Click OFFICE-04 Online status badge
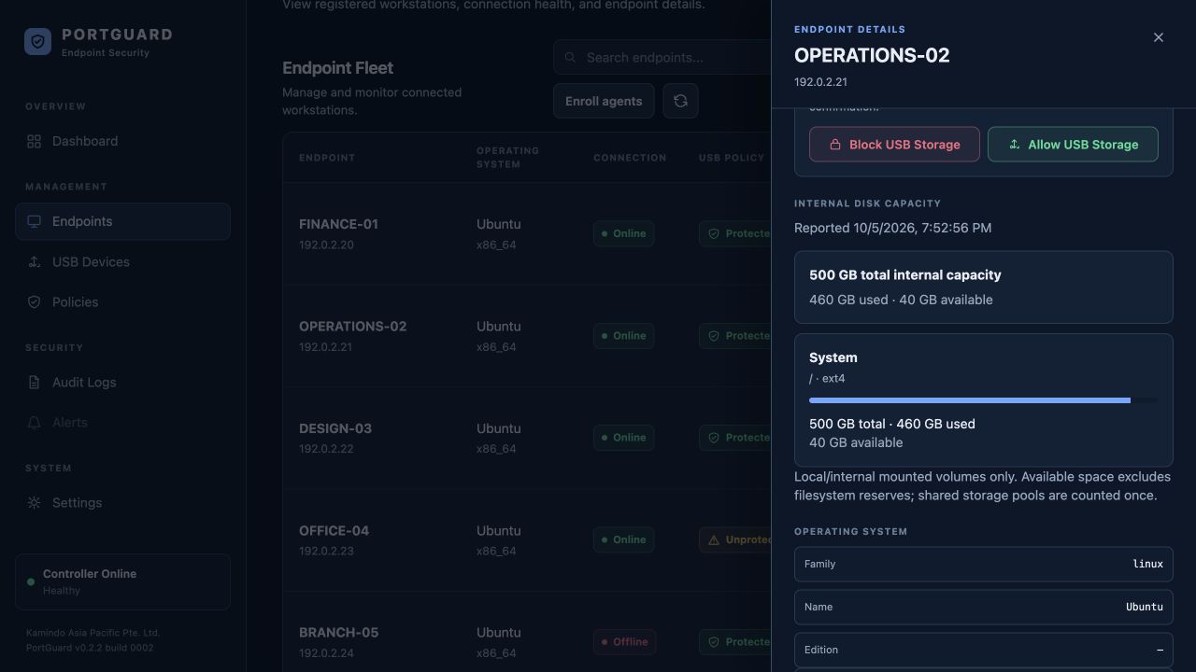 point(623,539)
